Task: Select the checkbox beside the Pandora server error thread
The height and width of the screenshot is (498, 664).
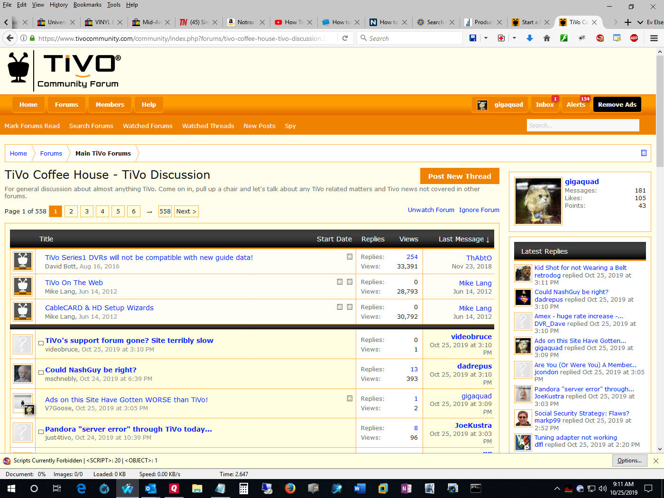Action: click(x=41, y=432)
